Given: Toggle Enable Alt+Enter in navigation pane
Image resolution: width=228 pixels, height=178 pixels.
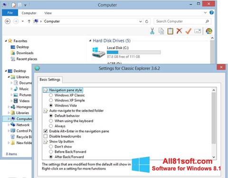Looking at the screenshot, I should tap(46, 131).
